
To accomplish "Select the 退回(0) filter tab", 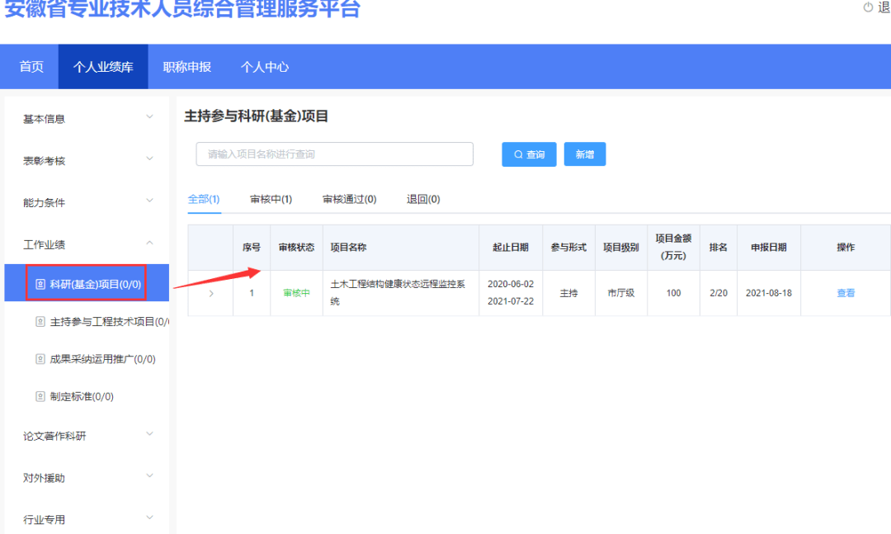I will tap(422, 198).
